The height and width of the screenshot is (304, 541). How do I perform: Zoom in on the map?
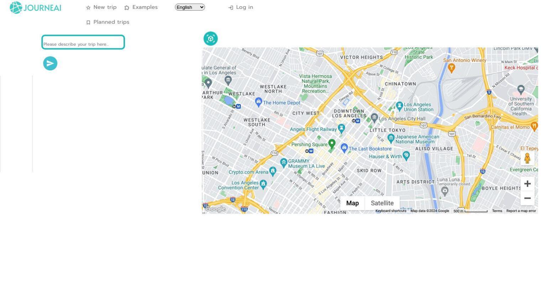point(527,184)
